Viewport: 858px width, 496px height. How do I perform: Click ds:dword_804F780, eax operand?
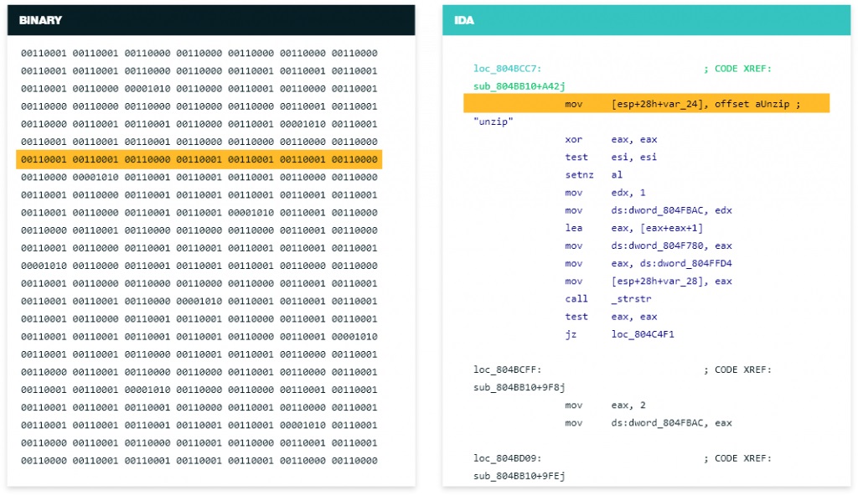671,245
